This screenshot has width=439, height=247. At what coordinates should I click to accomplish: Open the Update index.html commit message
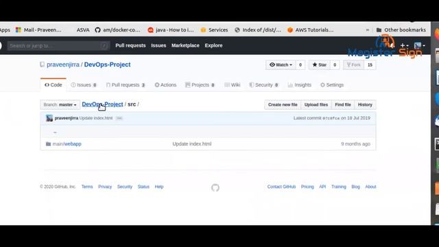pos(96,118)
